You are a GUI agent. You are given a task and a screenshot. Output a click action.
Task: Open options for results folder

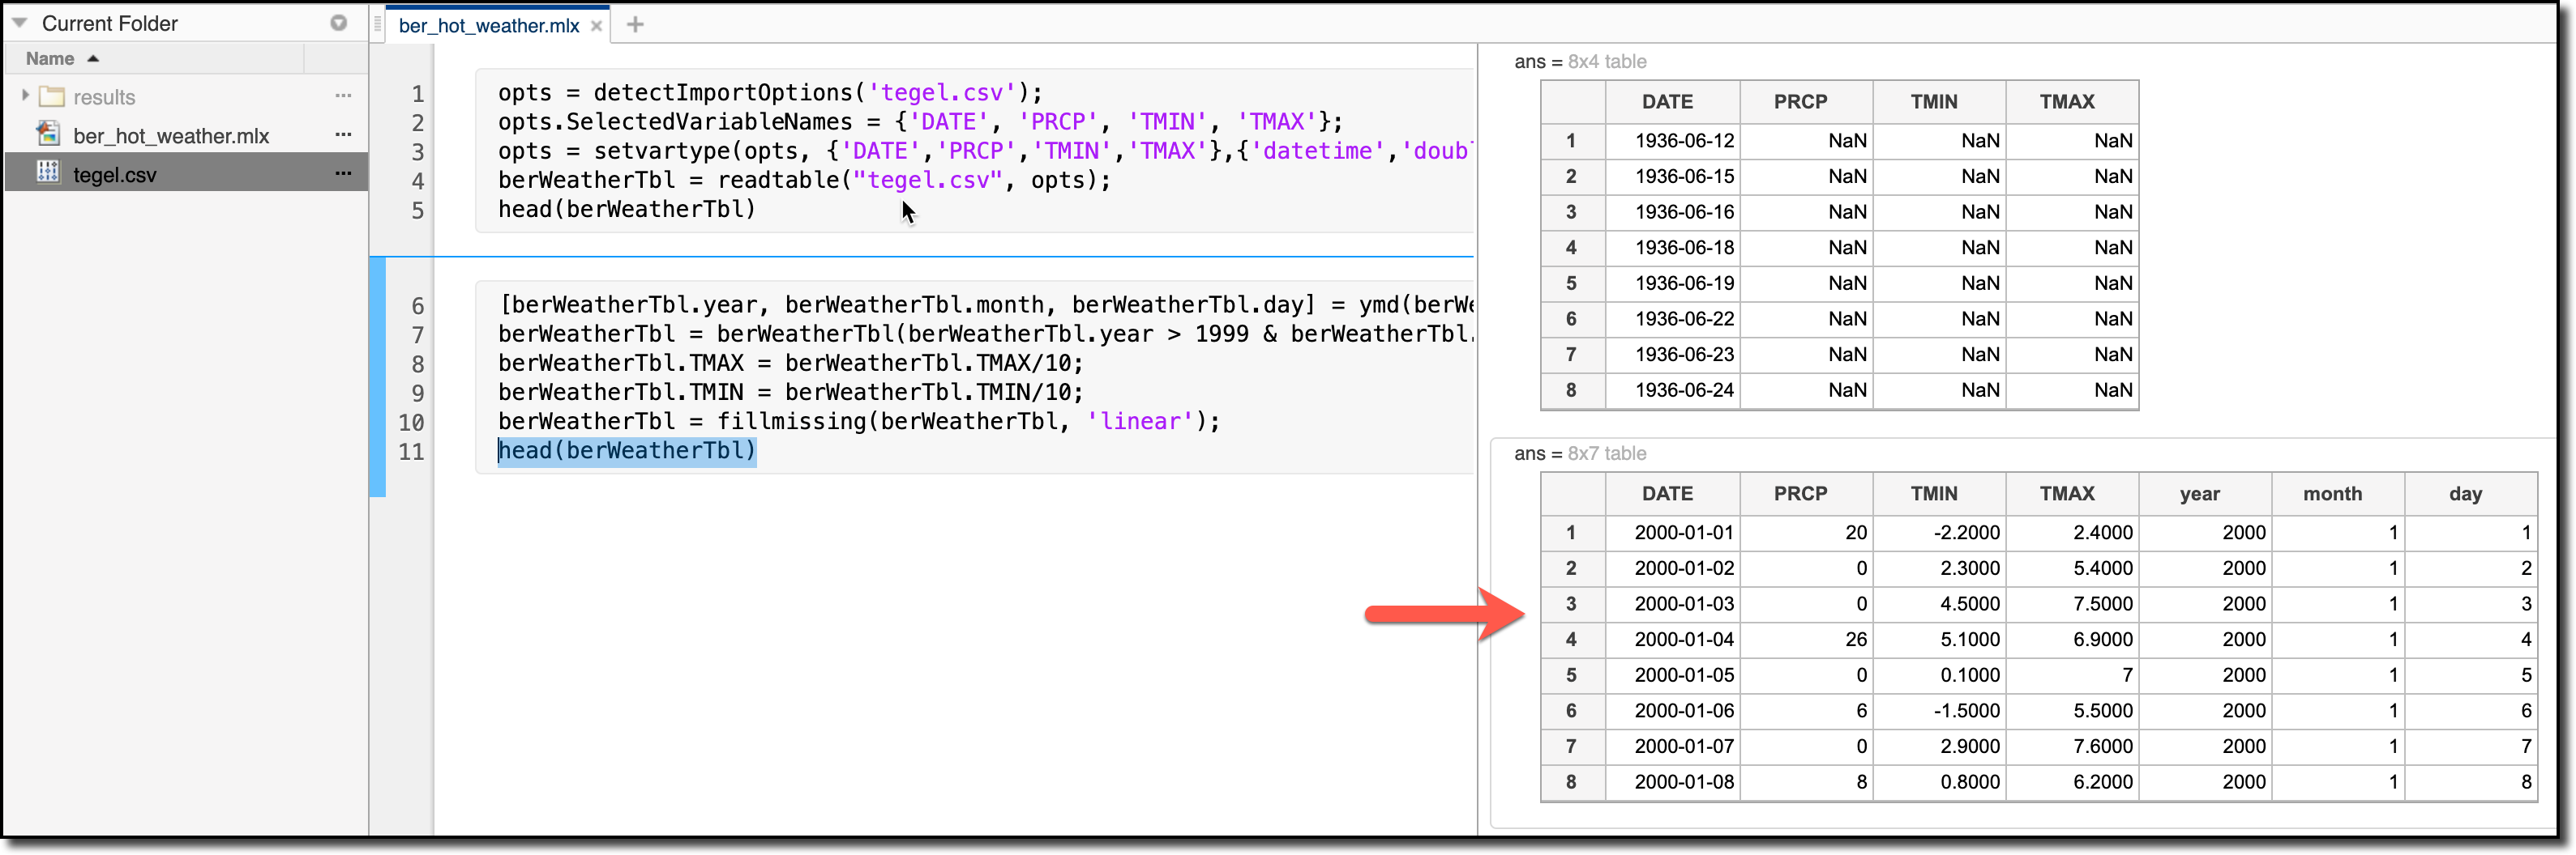(343, 96)
